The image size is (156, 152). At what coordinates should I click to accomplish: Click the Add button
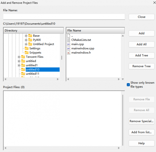[141, 33]
